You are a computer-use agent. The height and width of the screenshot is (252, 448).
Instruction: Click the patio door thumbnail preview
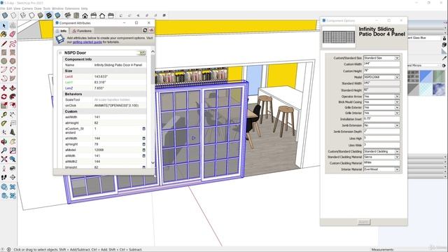coord(339,37)
